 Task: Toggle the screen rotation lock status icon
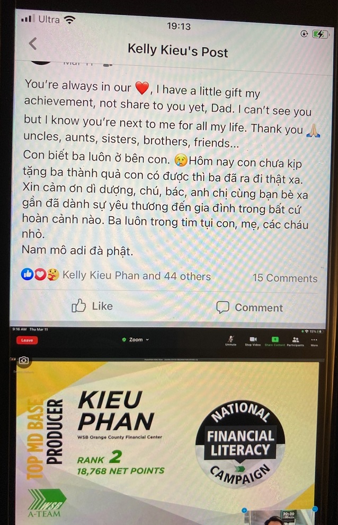click(x=304, y=33)
